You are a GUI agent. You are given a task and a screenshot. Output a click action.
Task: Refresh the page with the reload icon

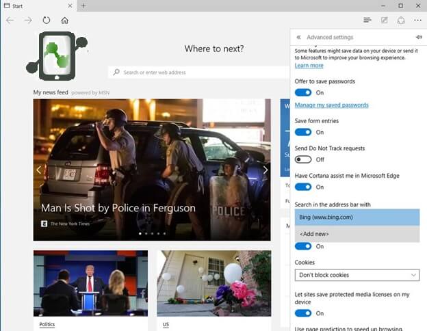47,20
